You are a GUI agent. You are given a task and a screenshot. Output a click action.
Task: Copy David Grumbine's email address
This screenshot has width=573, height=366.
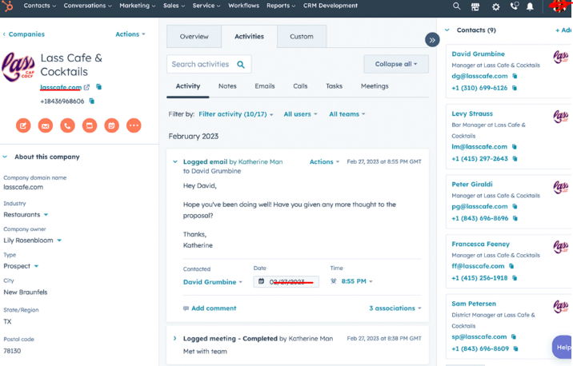(x=515, y=76)
